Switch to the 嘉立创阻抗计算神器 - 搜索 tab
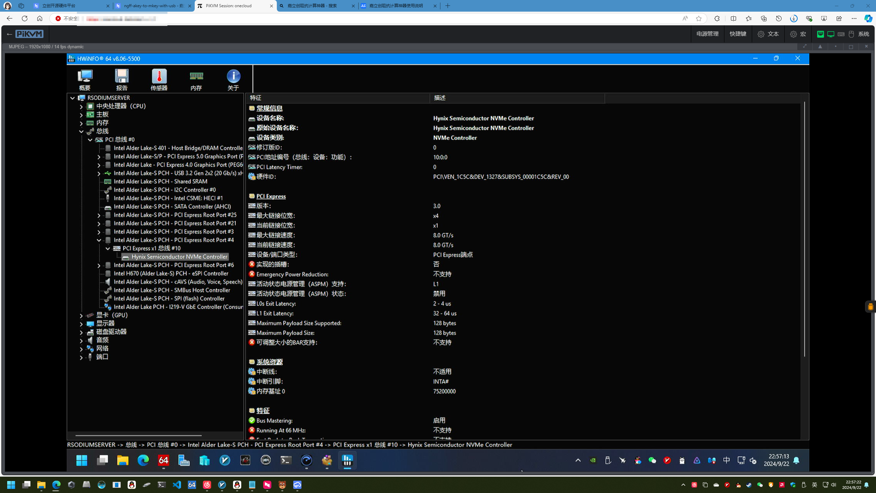The width and height of the screenshot is (876, 493). coord(317,6)
